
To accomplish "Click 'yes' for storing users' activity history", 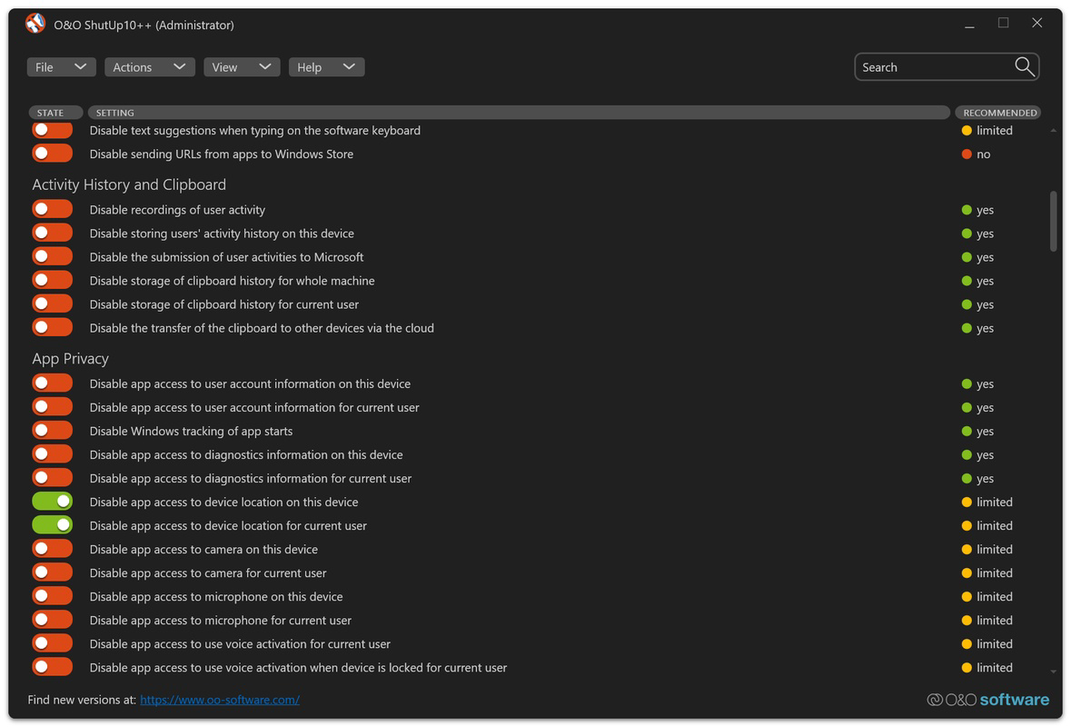I will click(x=985, y=234).
